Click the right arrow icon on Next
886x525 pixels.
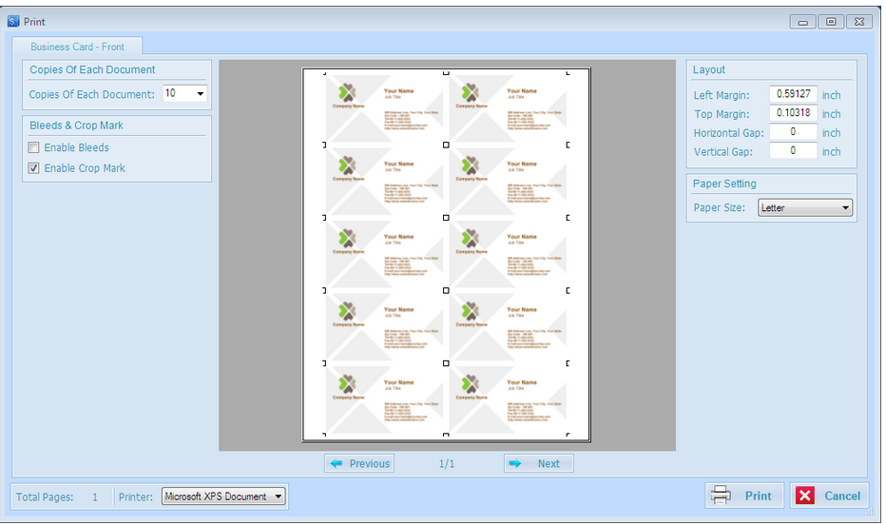(514, 463)
